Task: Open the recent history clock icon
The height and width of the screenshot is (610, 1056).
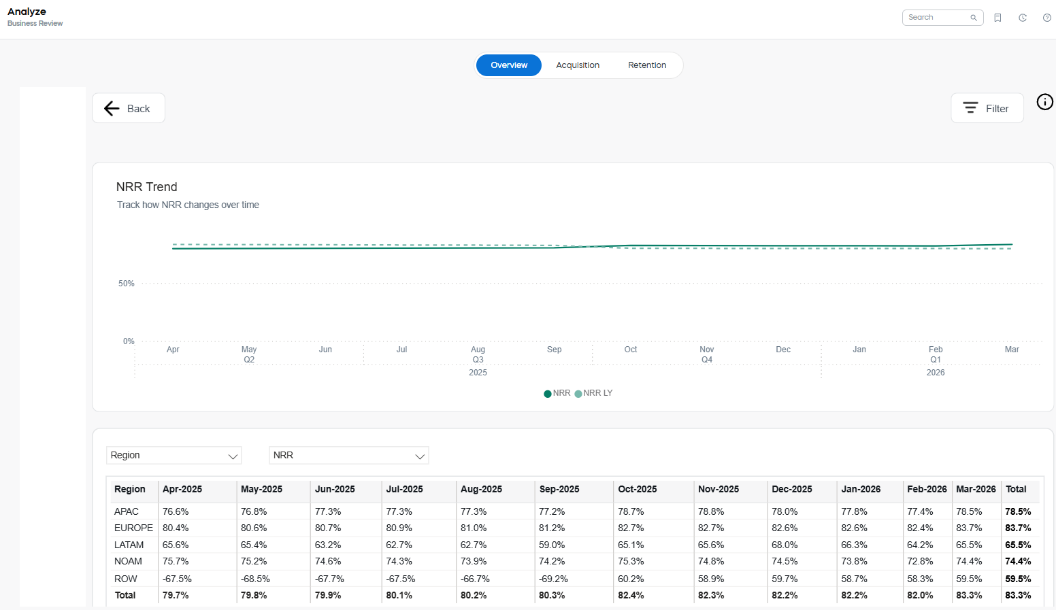Action: pos(1022,17)
